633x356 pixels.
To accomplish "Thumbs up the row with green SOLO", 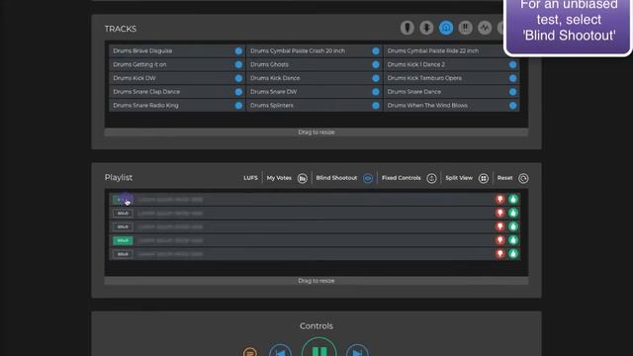I will (513, 240).
